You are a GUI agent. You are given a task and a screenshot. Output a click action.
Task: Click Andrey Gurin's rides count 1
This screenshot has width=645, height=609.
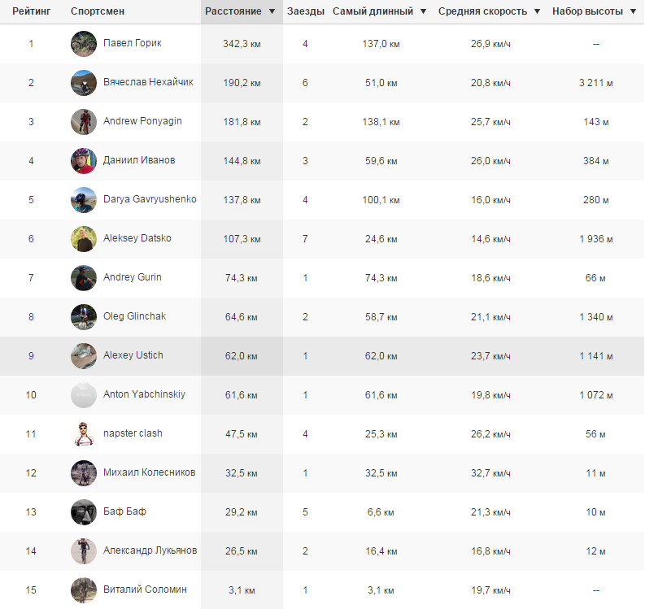(x=305, y=278)
